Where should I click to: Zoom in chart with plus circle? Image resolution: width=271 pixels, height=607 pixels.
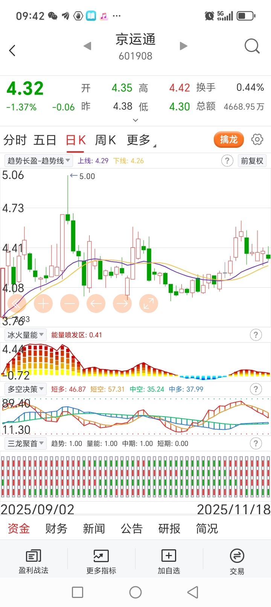pyautogui.click(x=43, y=303)
